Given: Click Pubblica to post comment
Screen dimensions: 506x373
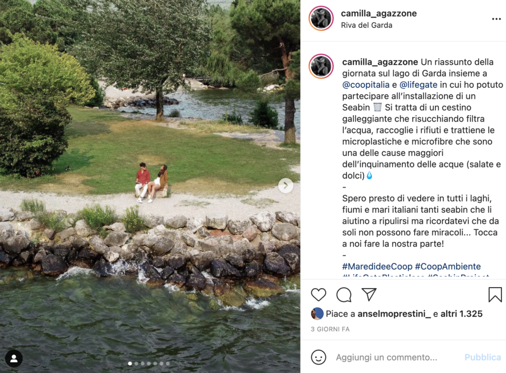Looking at the screenshot, I should (482, 358).
